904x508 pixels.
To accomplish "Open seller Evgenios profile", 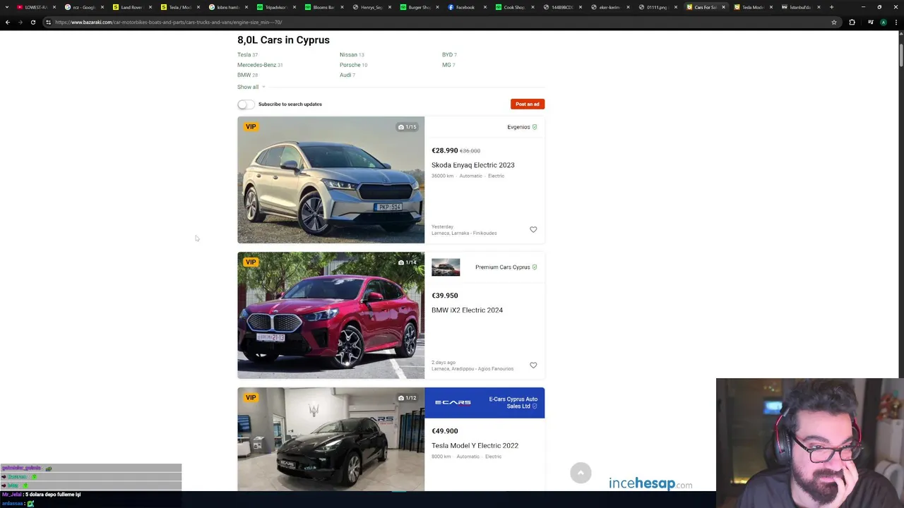I will pyautogui.click(x=518, y=127).
